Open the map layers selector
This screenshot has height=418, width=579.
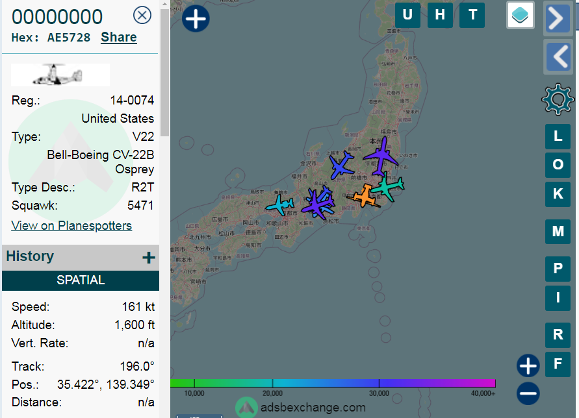pos(521,15)
